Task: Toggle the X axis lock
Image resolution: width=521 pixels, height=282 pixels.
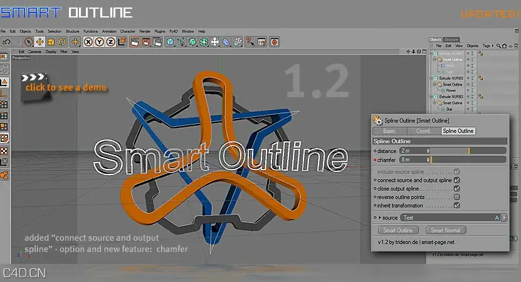Action: [x=88, y=42]
